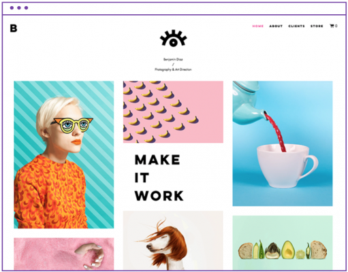The height and width of the screenshot is (272, 348).
Task: Click the first purple window dot
Action: (x=12, y=8)
